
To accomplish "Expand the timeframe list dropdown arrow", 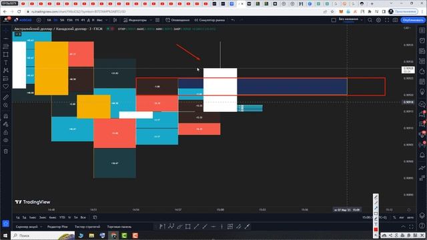I will [x=107, y=20].
